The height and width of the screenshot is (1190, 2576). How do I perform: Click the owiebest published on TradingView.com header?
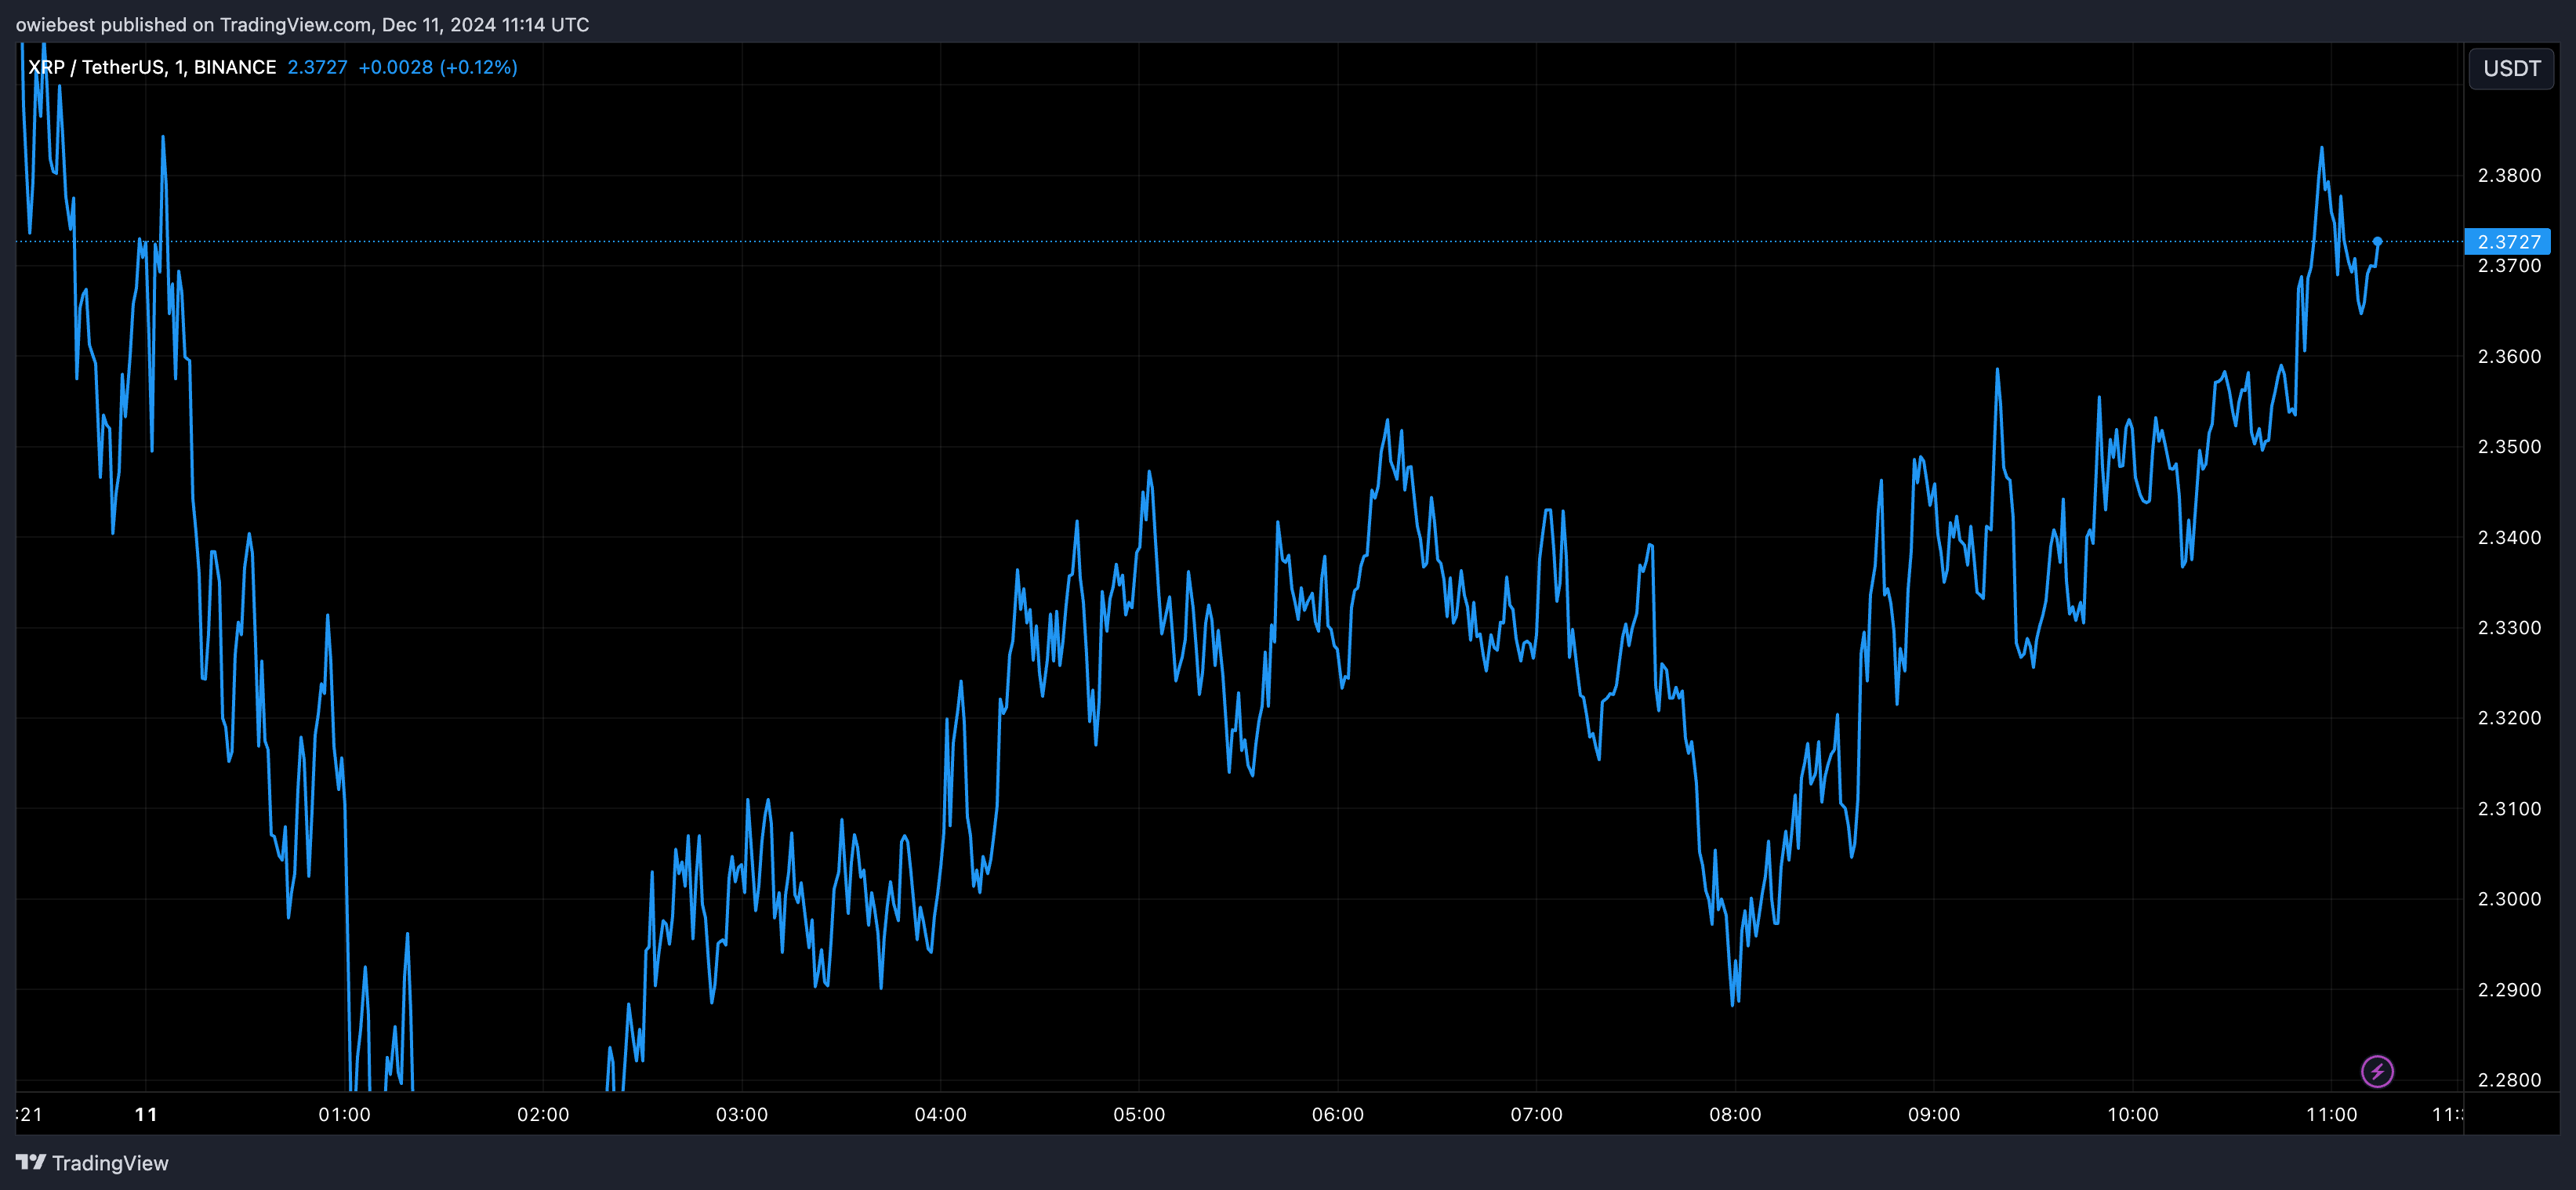coord(302,24)
